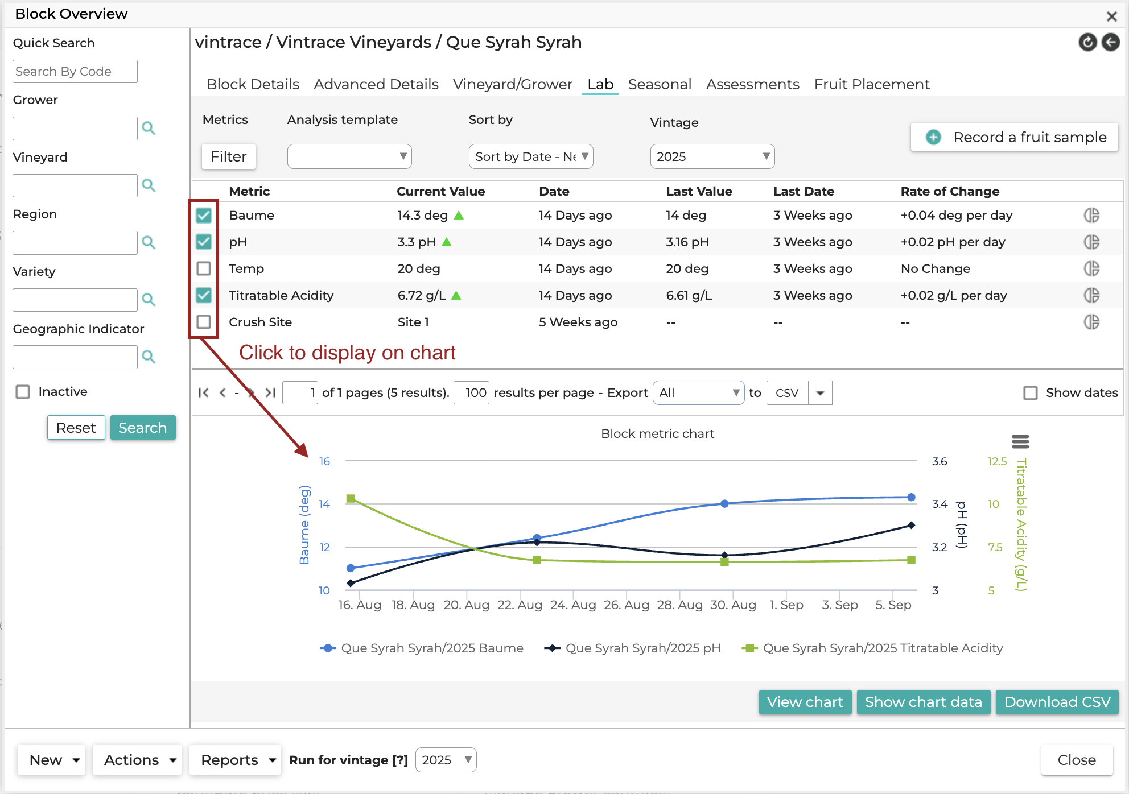Open the Fruit Placement tab
Viewport: 1129px width, 794px height.
point(872,84)
